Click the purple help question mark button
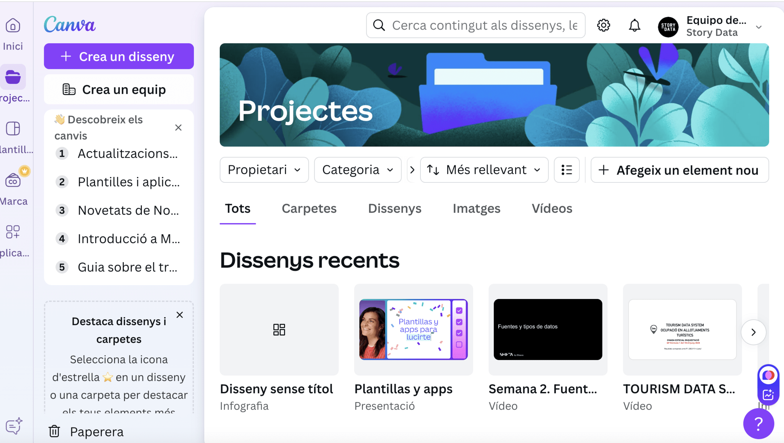784x443 pixels. coord(758,424)
